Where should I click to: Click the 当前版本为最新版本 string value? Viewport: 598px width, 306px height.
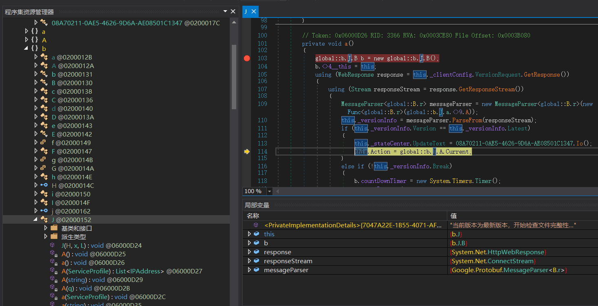[x=513, y=225]
